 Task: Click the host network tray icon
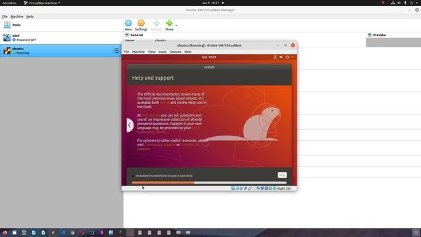(393, 3)
